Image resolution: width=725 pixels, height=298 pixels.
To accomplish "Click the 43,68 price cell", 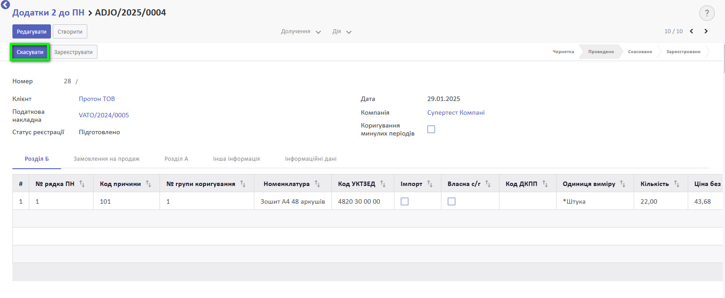I will [705, 201].
